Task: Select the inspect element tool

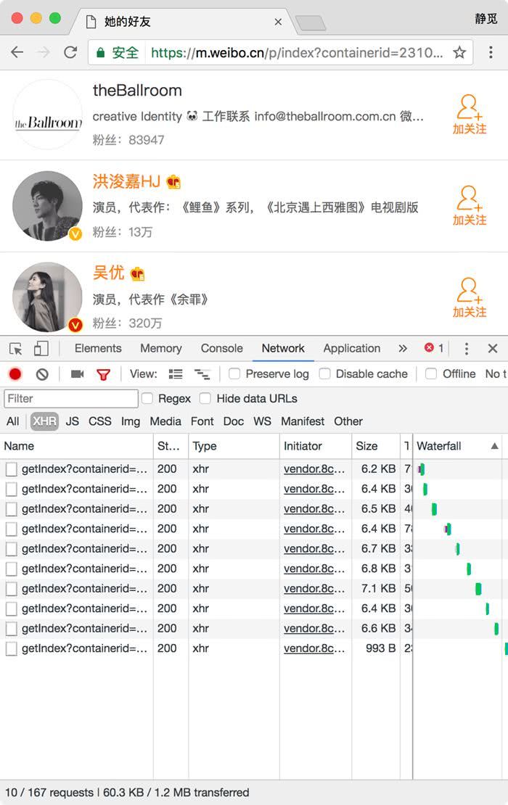Action: coord(16,349)
